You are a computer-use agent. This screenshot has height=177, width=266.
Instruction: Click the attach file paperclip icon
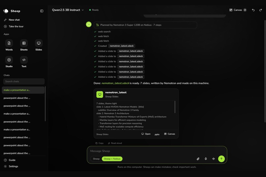click(198, 159)
